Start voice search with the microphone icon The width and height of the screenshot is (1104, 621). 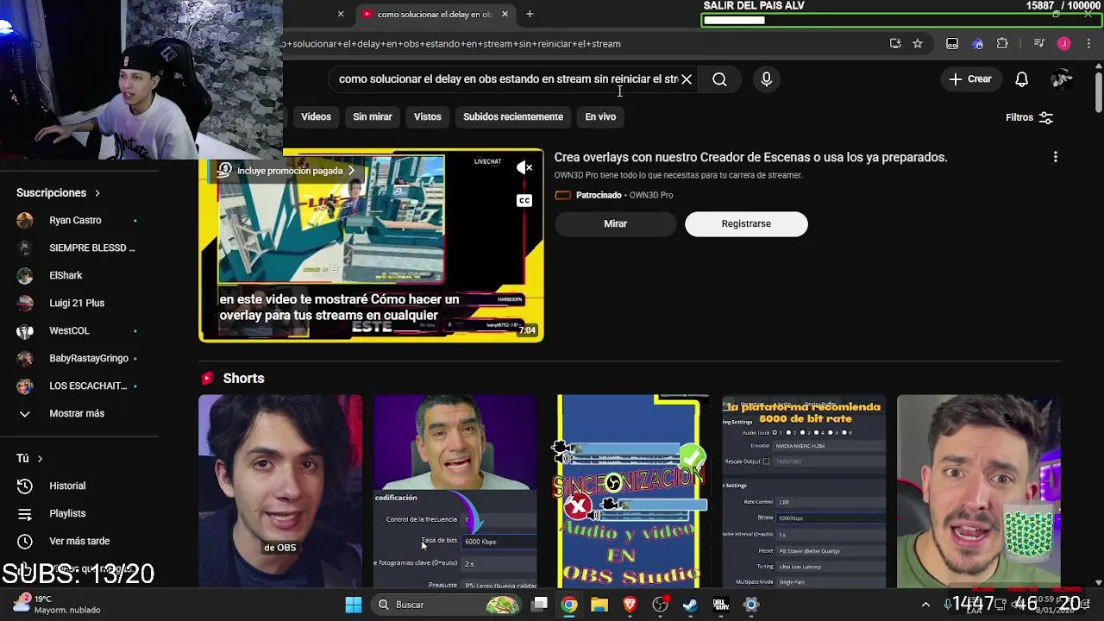(766, 79)
